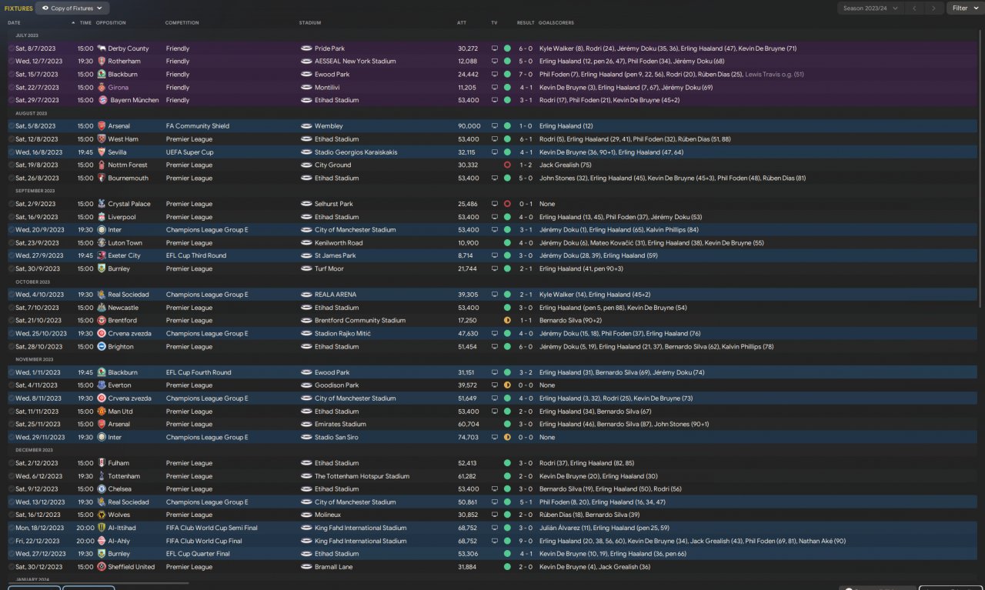
Task: Toggle the selection circle for the Sat, 8/7/2023 fixture
Action: pos(12,48)
